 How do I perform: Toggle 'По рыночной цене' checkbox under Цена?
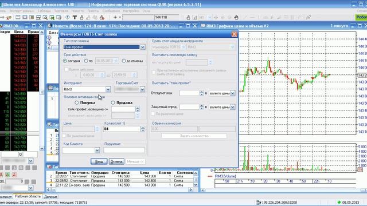64,136
